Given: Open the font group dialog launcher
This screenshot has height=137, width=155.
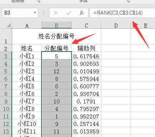Looking at the screenshot, I should [129, 1].
